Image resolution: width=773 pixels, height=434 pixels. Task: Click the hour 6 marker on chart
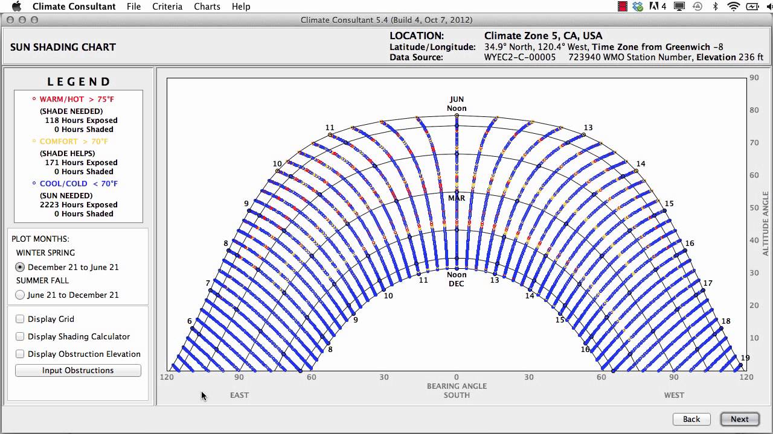(189, 321)
